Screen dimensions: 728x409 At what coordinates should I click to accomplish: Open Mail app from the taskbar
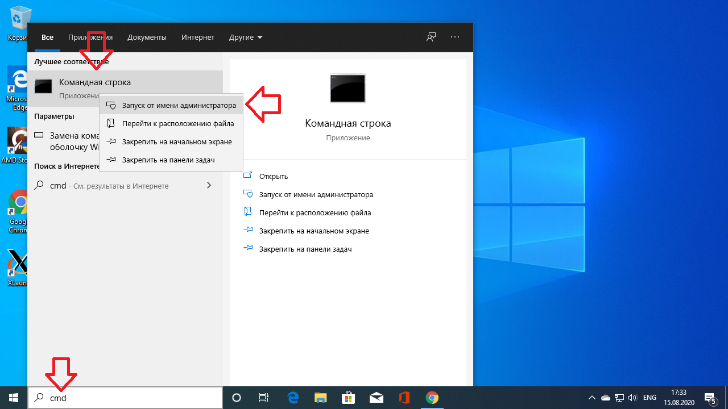[377, 398]
